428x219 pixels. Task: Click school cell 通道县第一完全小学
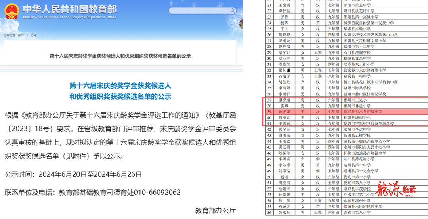coord(361,171)
